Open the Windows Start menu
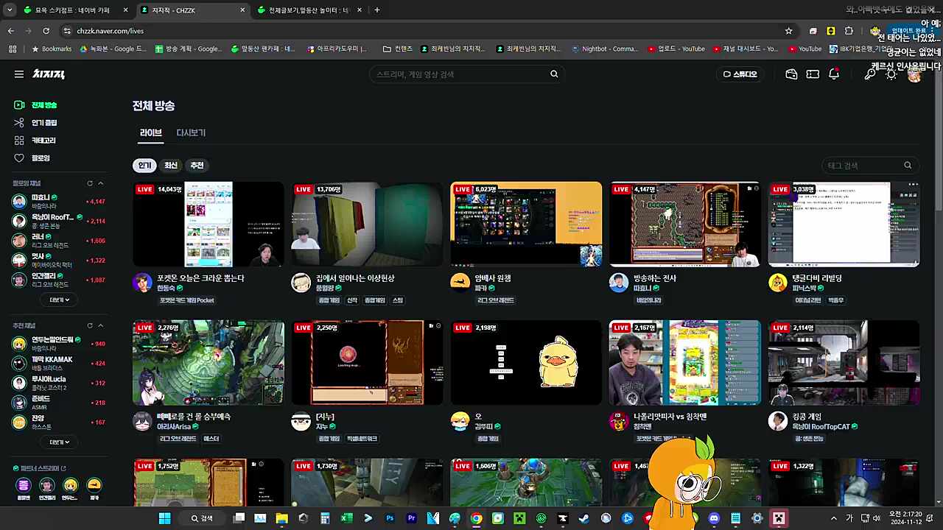Viewport: 943px width, 530px height. 165,518
